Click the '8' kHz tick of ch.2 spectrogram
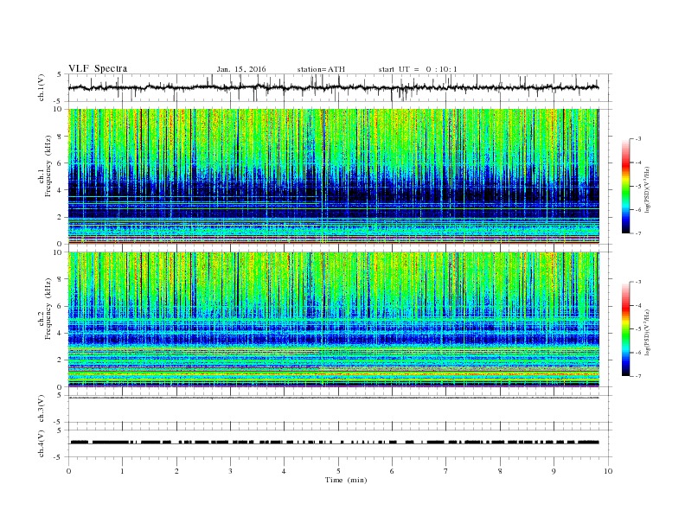 point(61,279)
